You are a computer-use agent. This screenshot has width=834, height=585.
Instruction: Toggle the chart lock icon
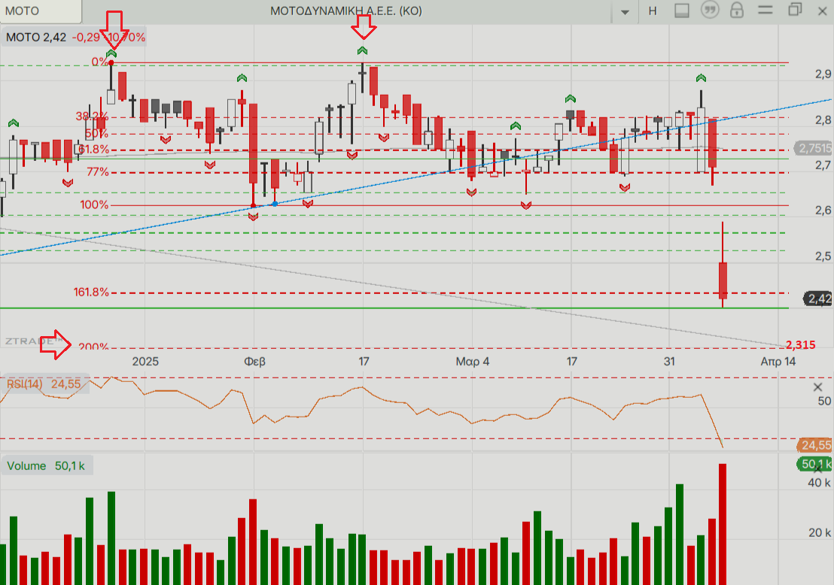(x=737, y=10)
